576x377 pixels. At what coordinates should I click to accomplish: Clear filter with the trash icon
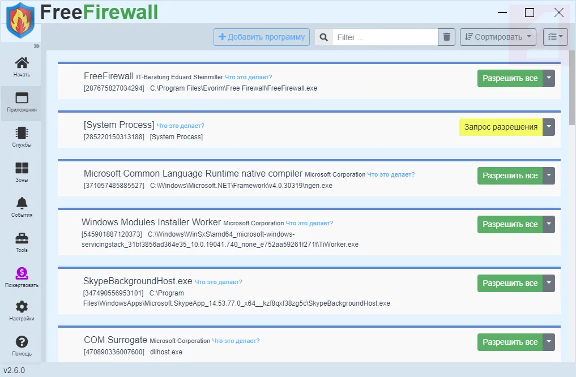point(446,37)
